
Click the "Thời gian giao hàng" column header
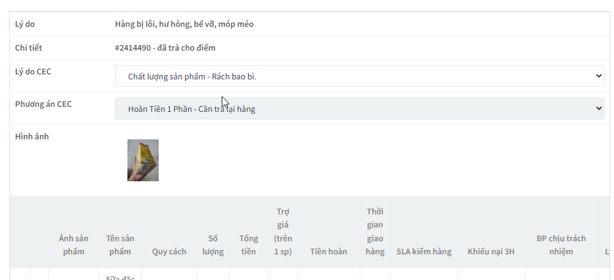(x=375, y=231)
